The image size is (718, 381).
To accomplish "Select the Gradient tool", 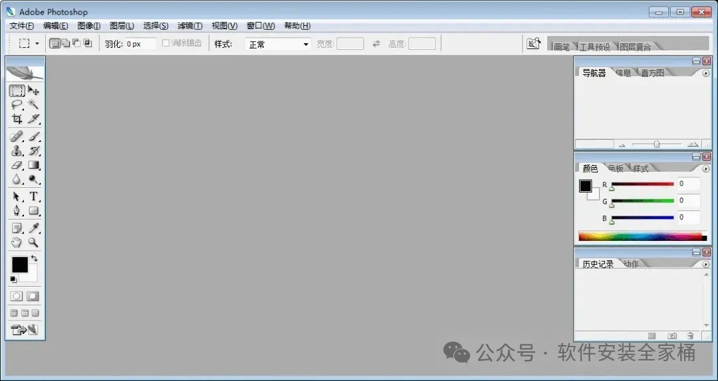I will pos(33,165).
